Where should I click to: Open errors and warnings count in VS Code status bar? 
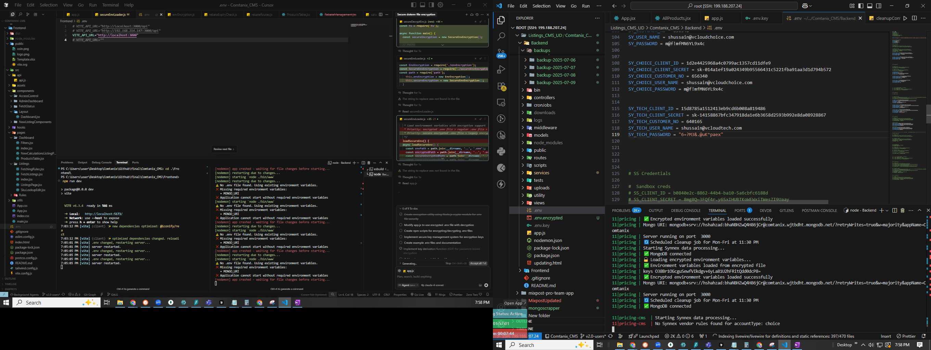pyautogui.click(x=679, y=336)
